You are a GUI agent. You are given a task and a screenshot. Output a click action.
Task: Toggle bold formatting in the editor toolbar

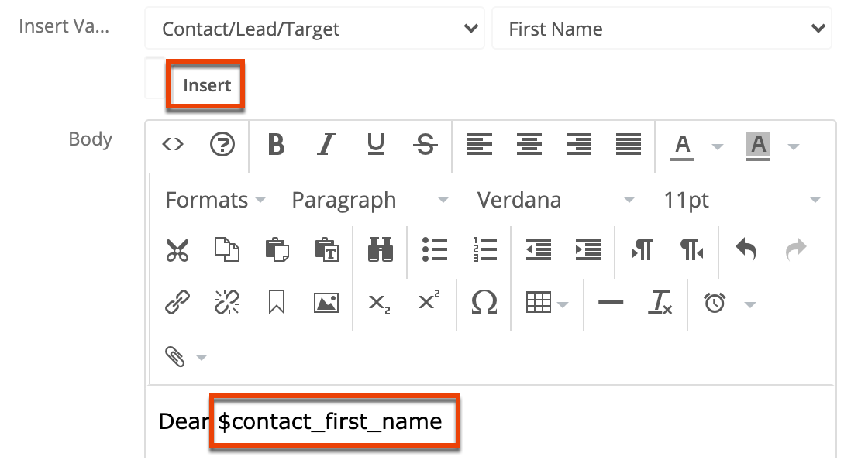276,145
